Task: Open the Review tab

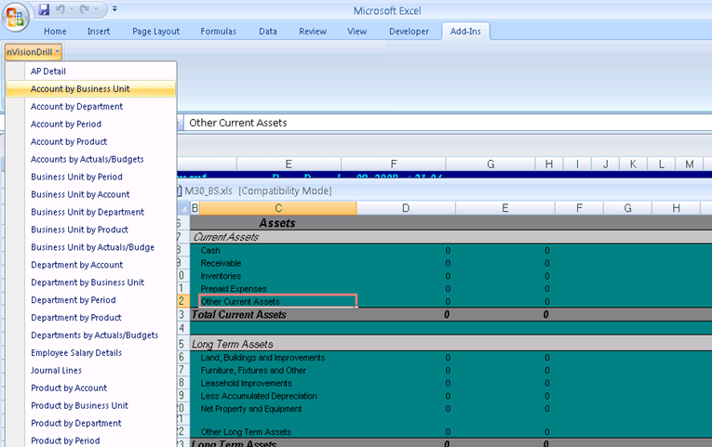Action: (313, 32)
